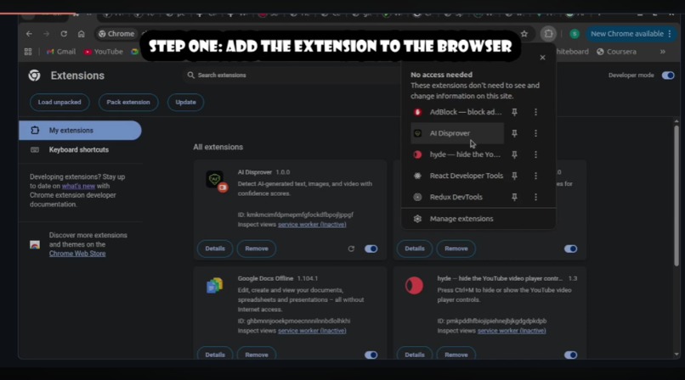Viewport: 685px width, 380px height.
Task: Open the what's new link
Action: pos(78,186)
